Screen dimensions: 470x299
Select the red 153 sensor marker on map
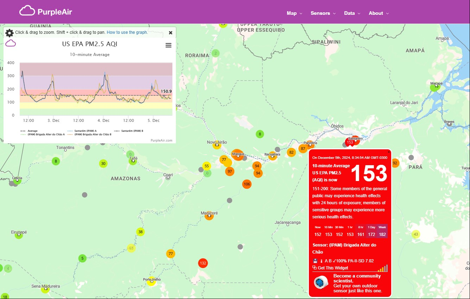pyautogui.click(x=350, y=142)
